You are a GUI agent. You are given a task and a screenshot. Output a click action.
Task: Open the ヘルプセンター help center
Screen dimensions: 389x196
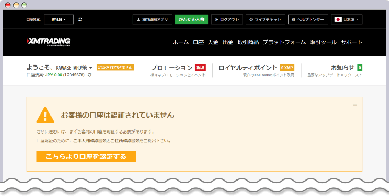point(308,20)
